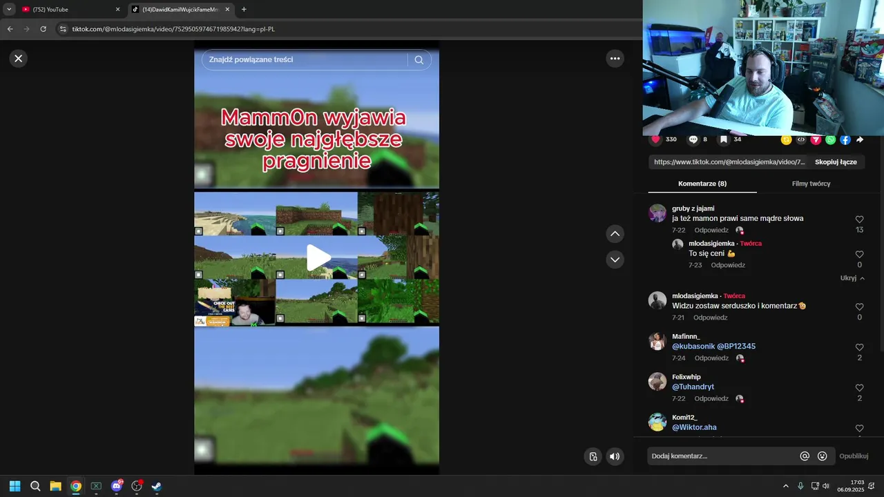The width and height of the screenshot is (884, 497).
Task: Open Windows taskbar search
Action: point(35,486)
